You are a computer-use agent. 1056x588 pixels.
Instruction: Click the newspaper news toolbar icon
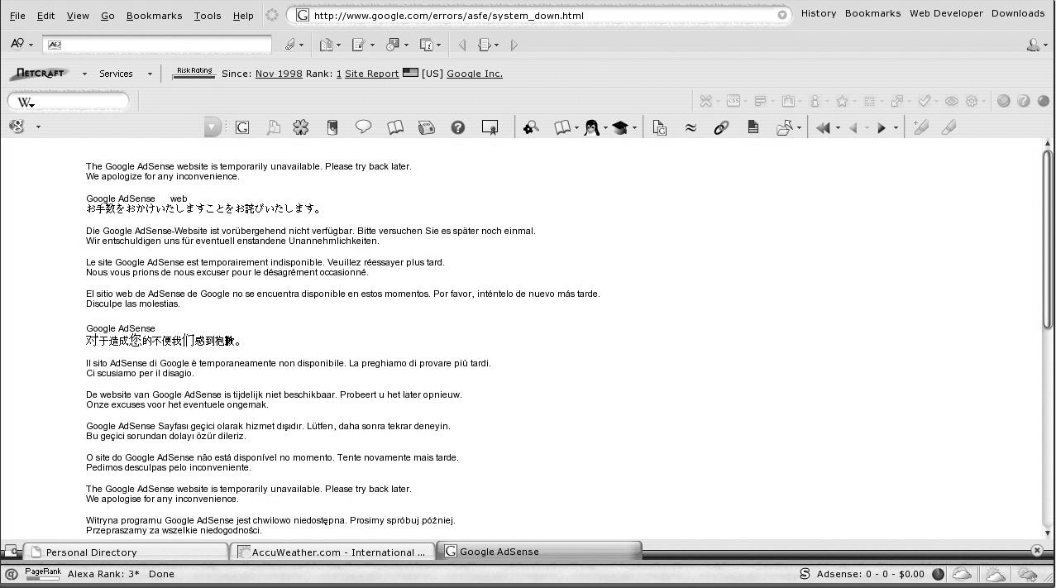click(427, 127)
